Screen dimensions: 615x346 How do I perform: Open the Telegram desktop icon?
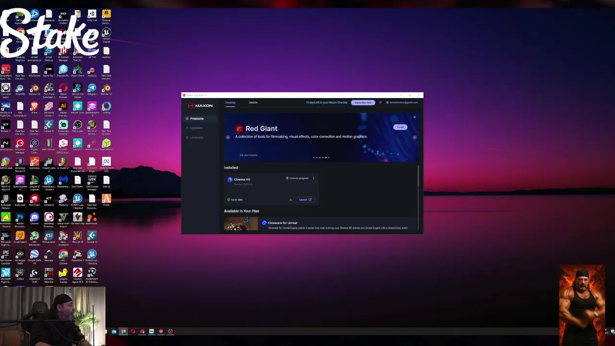92,90
